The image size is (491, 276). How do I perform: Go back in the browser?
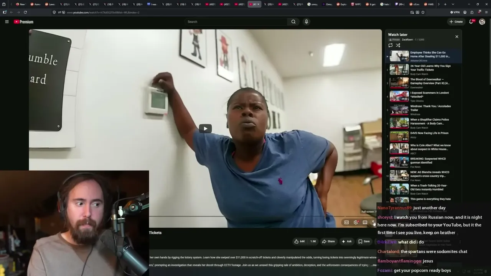(11, 12)
